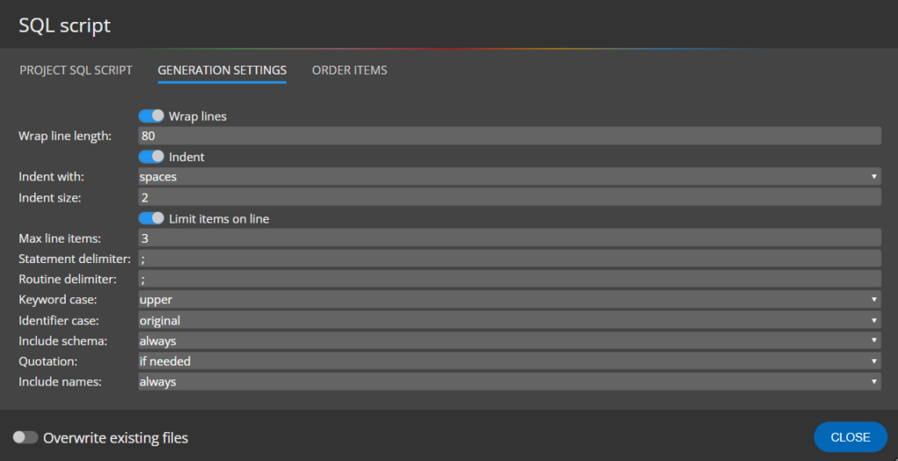This screenshot has width=898, height=461.
Task: Select the Generation Settings tab
Action: 222,70
